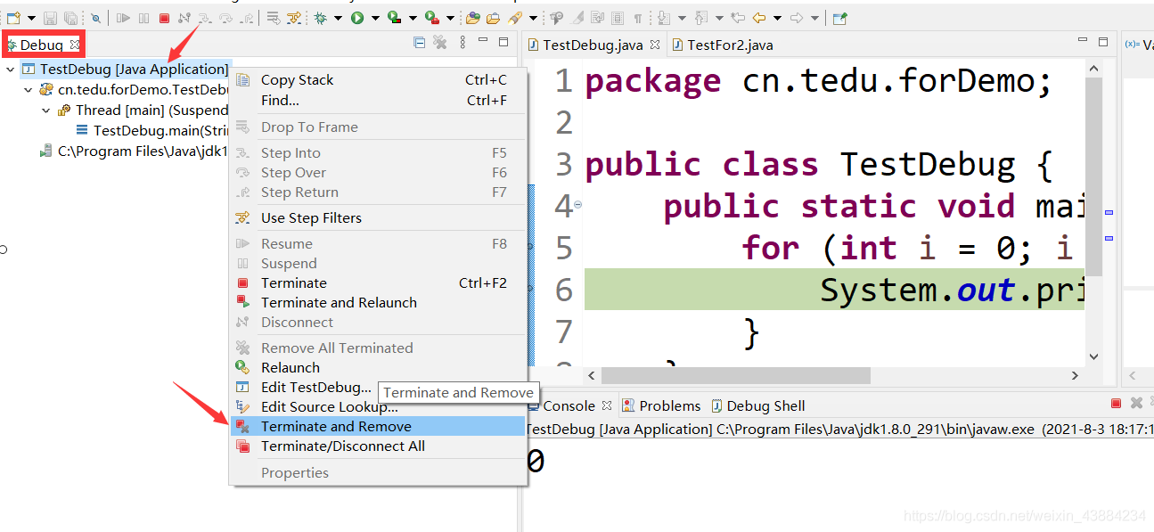Click Collapse All icon in Debug view

420,42
